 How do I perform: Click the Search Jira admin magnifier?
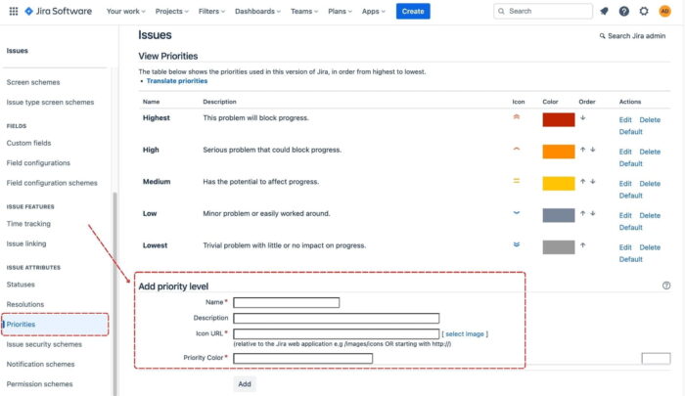(602, 36)
